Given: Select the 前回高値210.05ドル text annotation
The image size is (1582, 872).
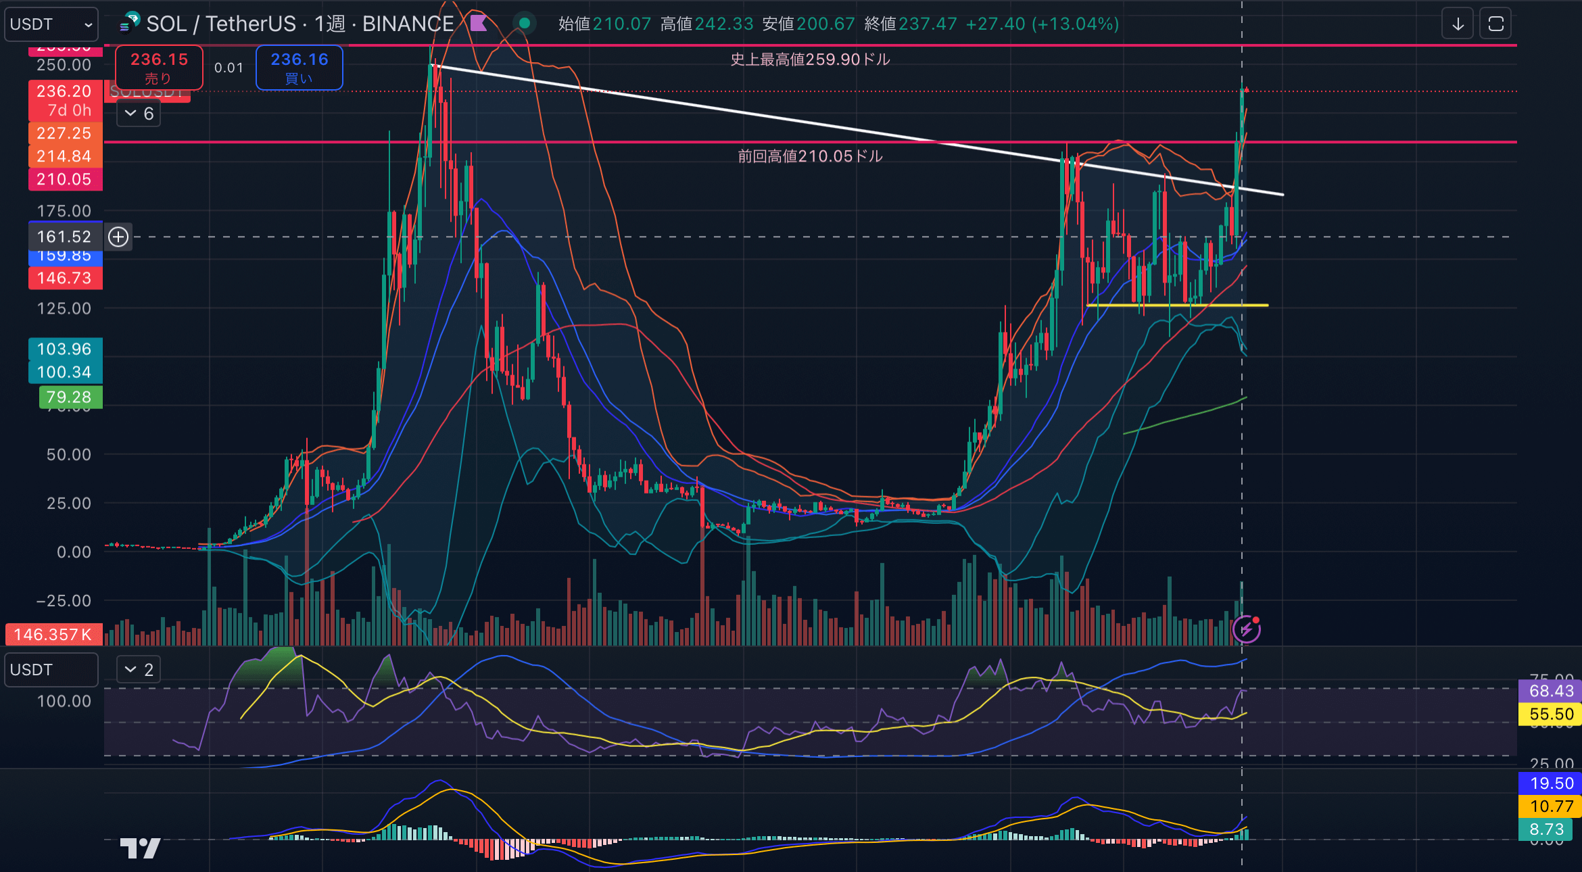Looking at the screenshot, I should pyautogui.click(x=810, y=156).
